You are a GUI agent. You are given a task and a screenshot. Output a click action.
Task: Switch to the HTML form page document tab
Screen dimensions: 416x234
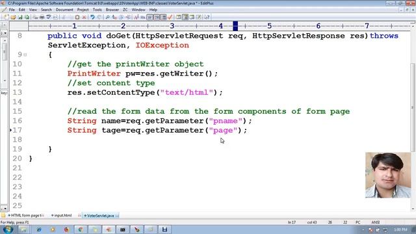click(x=25, y=215)
